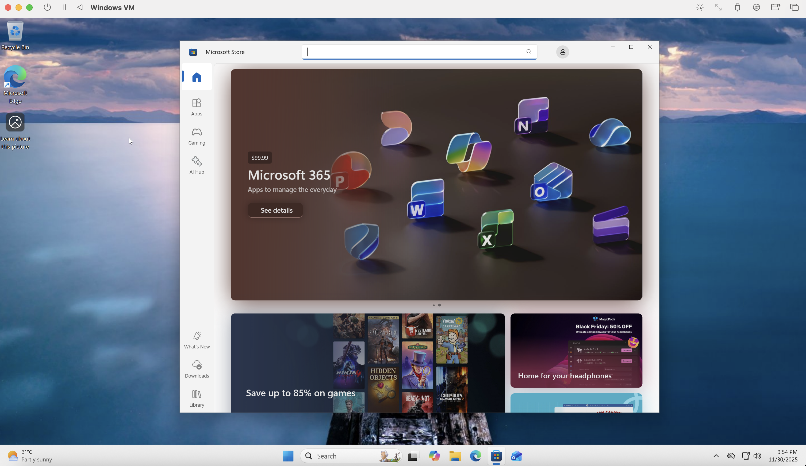Open What's New in Store sidebar
The height and width of the screenshot is (466, 806).
tap(197, 340)
